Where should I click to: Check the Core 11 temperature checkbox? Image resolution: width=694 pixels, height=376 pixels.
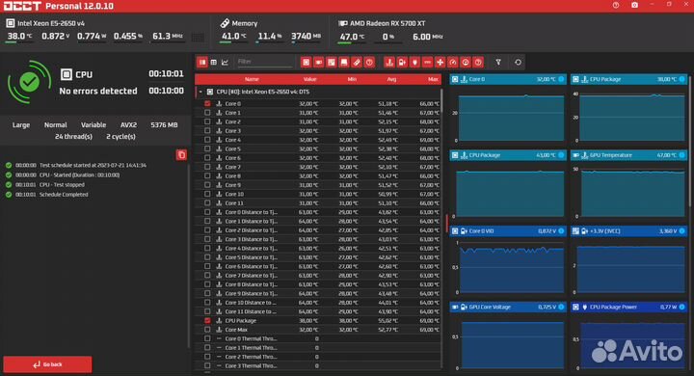point(207,202)
